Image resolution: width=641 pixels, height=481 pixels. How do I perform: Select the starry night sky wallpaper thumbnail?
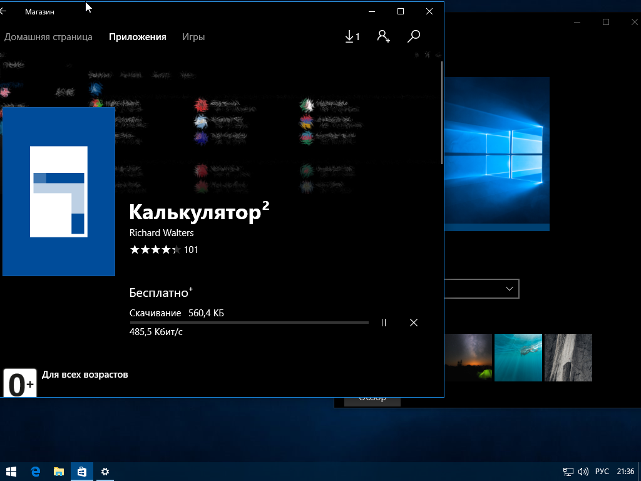[x=468, y=358]
